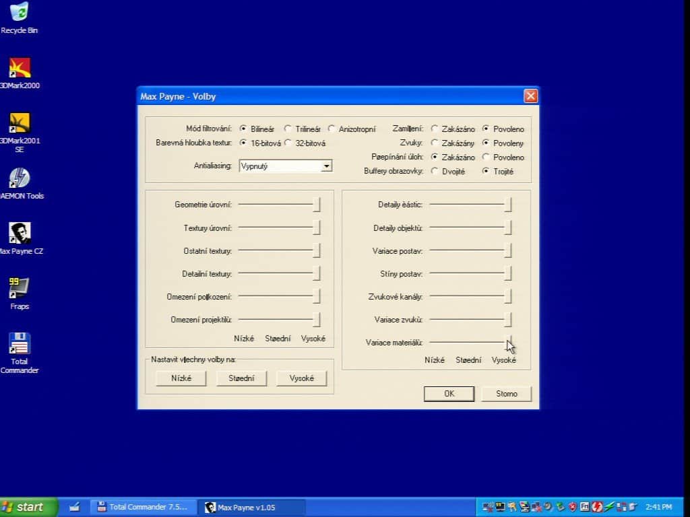
Task: Click the green lightning bolt tray icon
Action: tap(609, 507)
